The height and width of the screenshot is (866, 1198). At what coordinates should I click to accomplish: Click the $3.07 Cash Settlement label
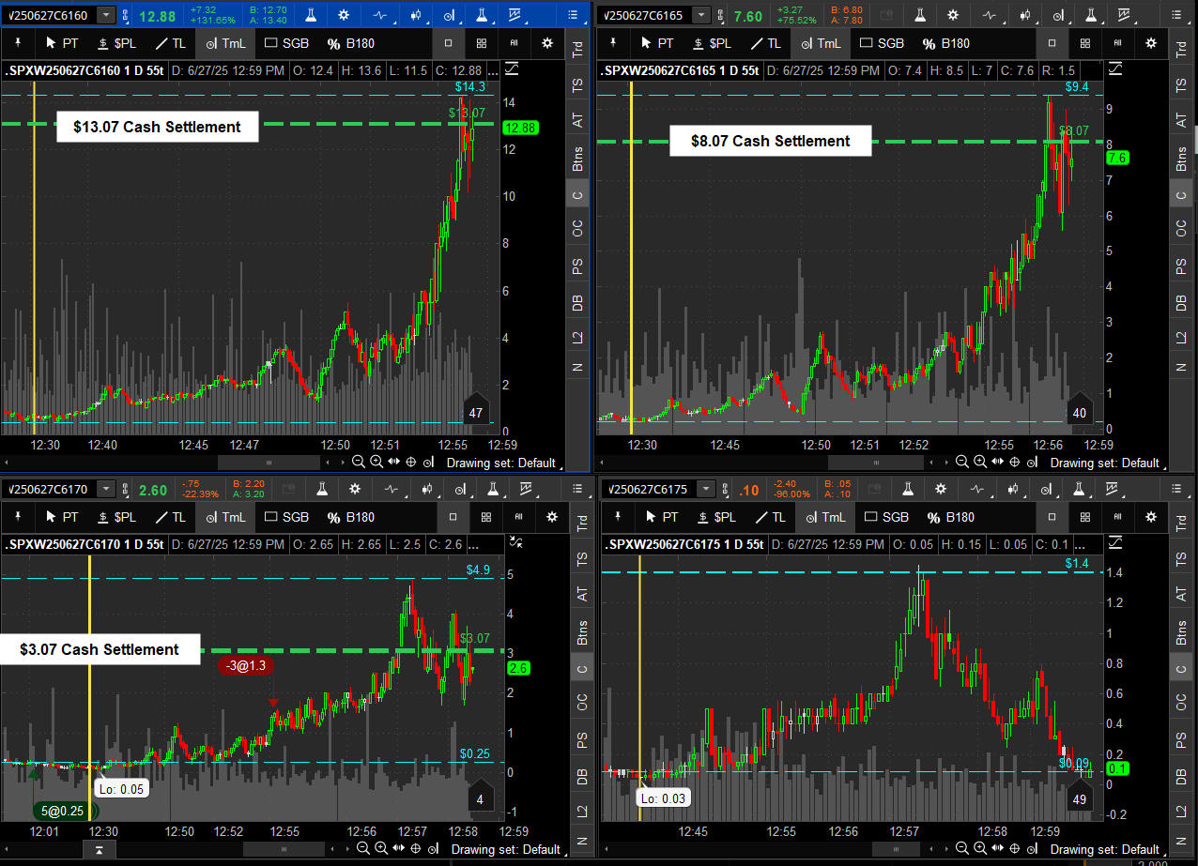tap(100, 649)
